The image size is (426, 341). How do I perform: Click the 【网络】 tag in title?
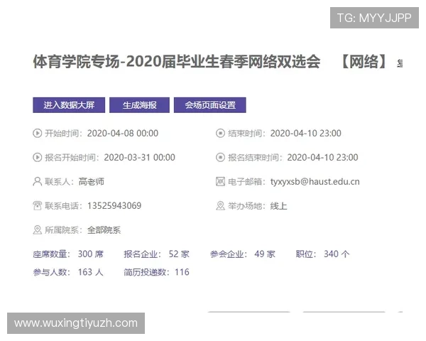click(364, 62)
